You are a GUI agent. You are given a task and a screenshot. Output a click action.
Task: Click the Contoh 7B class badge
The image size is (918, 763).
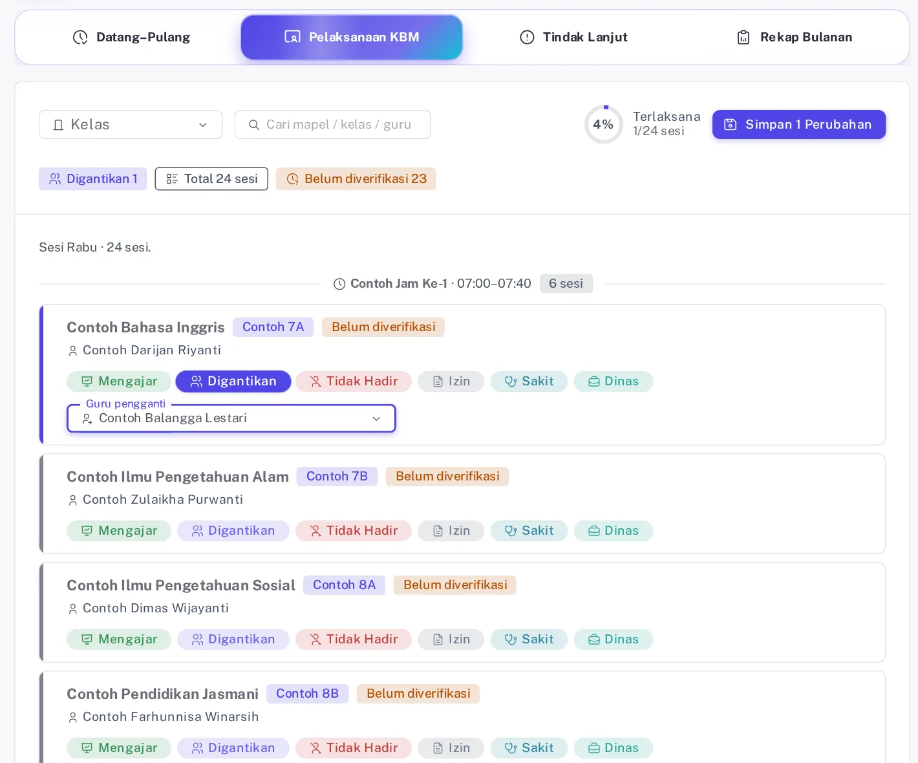click(337, 477)
